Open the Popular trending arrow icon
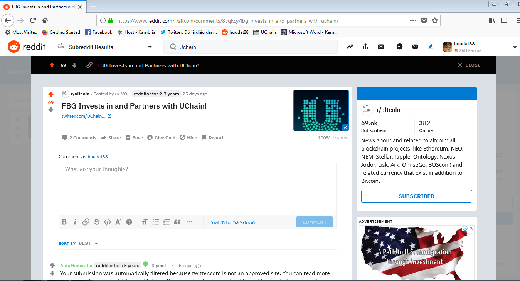Viewport: 520px width, 281px height. coord(350,47)
